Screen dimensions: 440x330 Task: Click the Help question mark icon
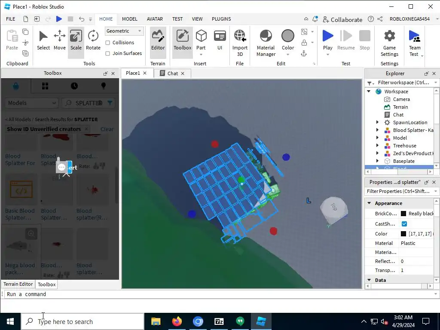371,19
